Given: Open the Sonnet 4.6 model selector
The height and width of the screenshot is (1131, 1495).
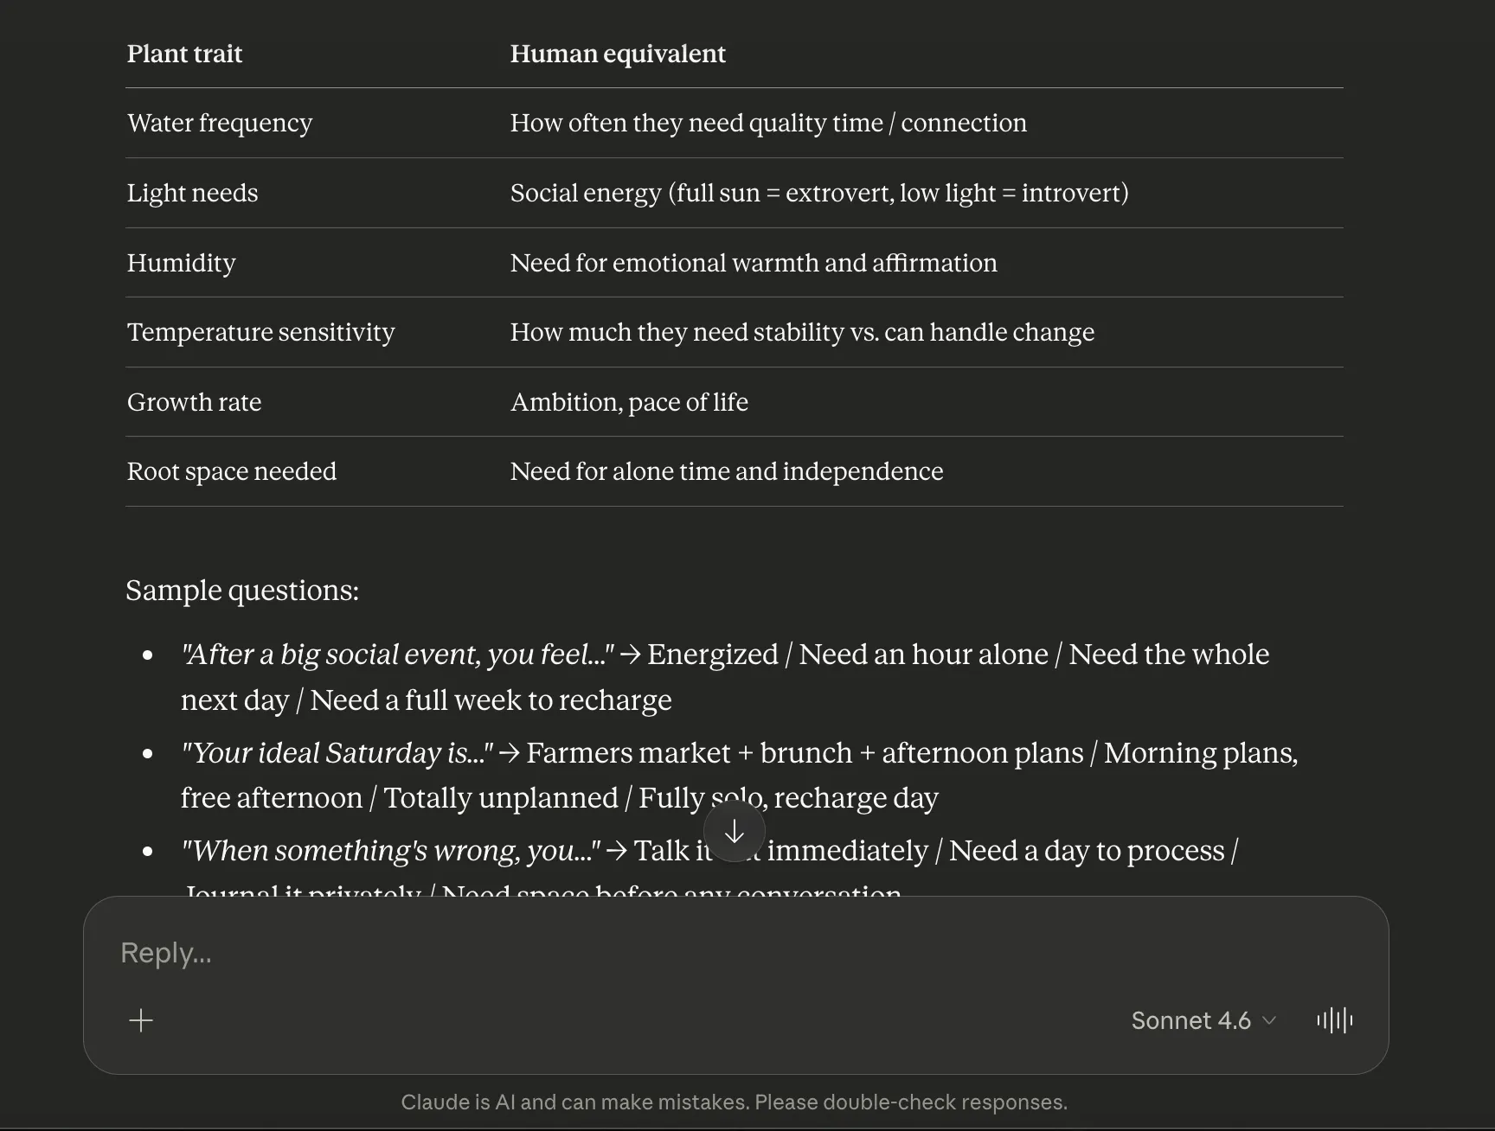Looking at the screenshot, I should point(1203,1020).
